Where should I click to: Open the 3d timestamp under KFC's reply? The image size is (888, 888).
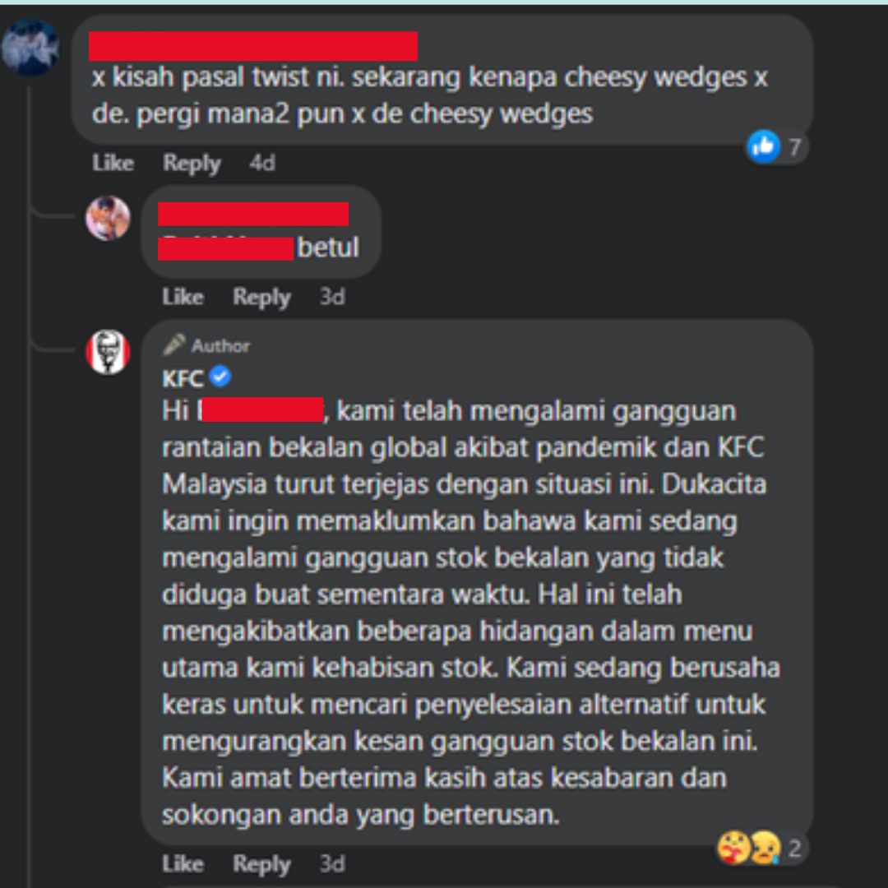332,864
